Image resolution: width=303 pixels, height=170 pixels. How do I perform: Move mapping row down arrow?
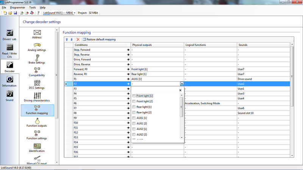pos(72,39)
